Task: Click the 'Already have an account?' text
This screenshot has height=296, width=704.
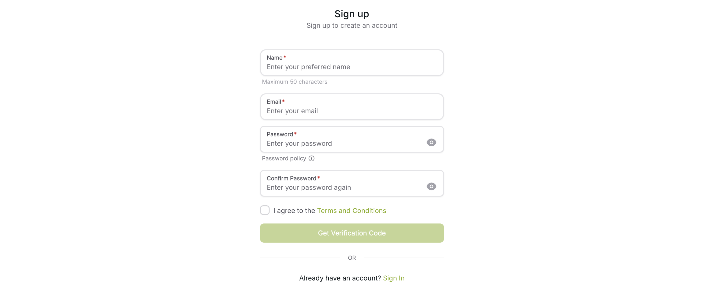Action: 340,278
